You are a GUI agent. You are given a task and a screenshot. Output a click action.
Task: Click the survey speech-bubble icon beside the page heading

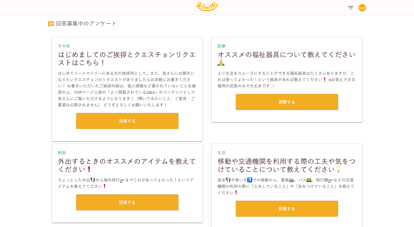[51, 24]
